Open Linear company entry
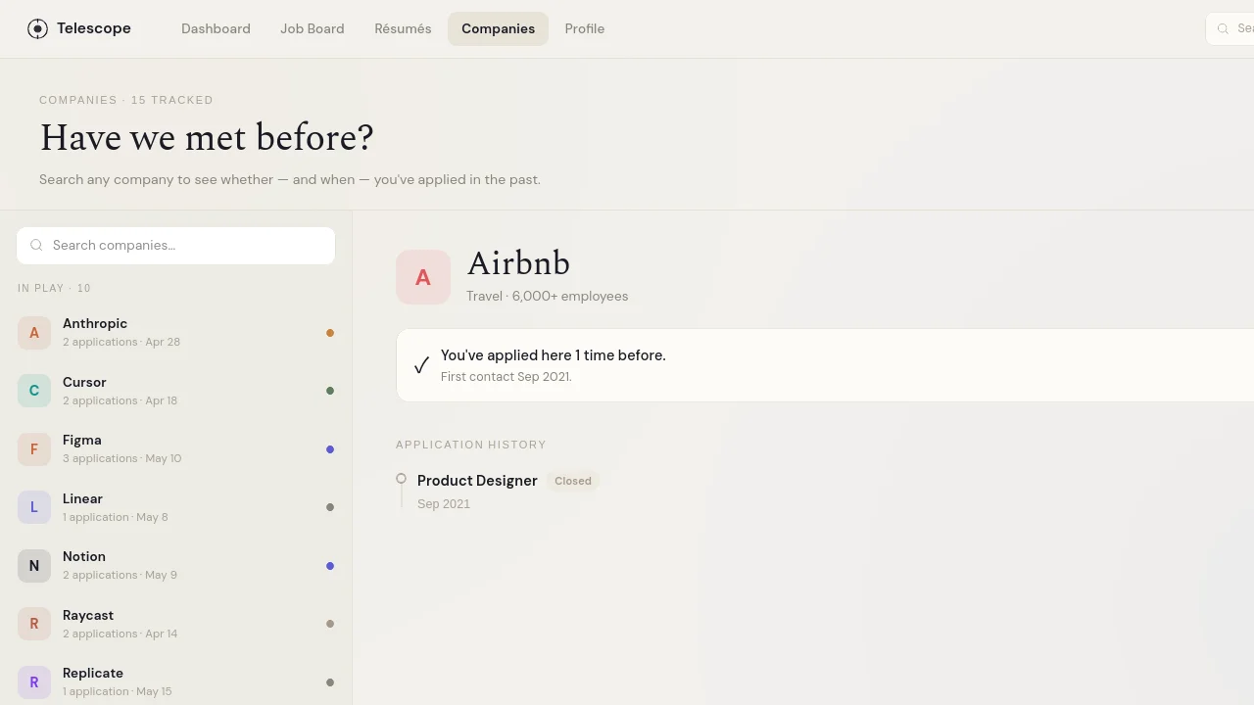Viewport: 1254px width, 705px height. 176,507
